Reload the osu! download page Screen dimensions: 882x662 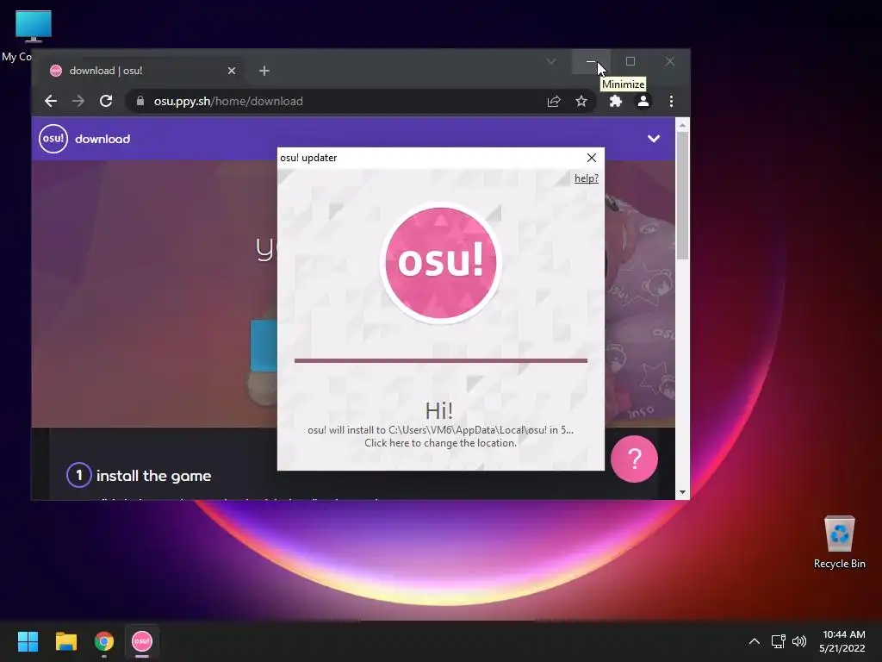click(106, 102)
